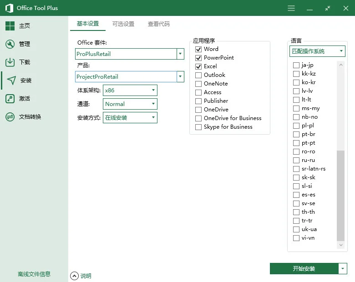Image resolution: width=355 pixels, height=282 pixels.
Task: Uncheck the Excel checkbox
Action: point(198,66)
